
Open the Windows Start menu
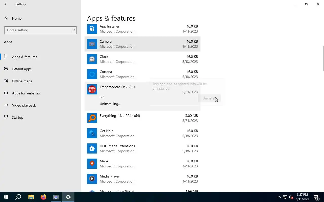(6, 197)
